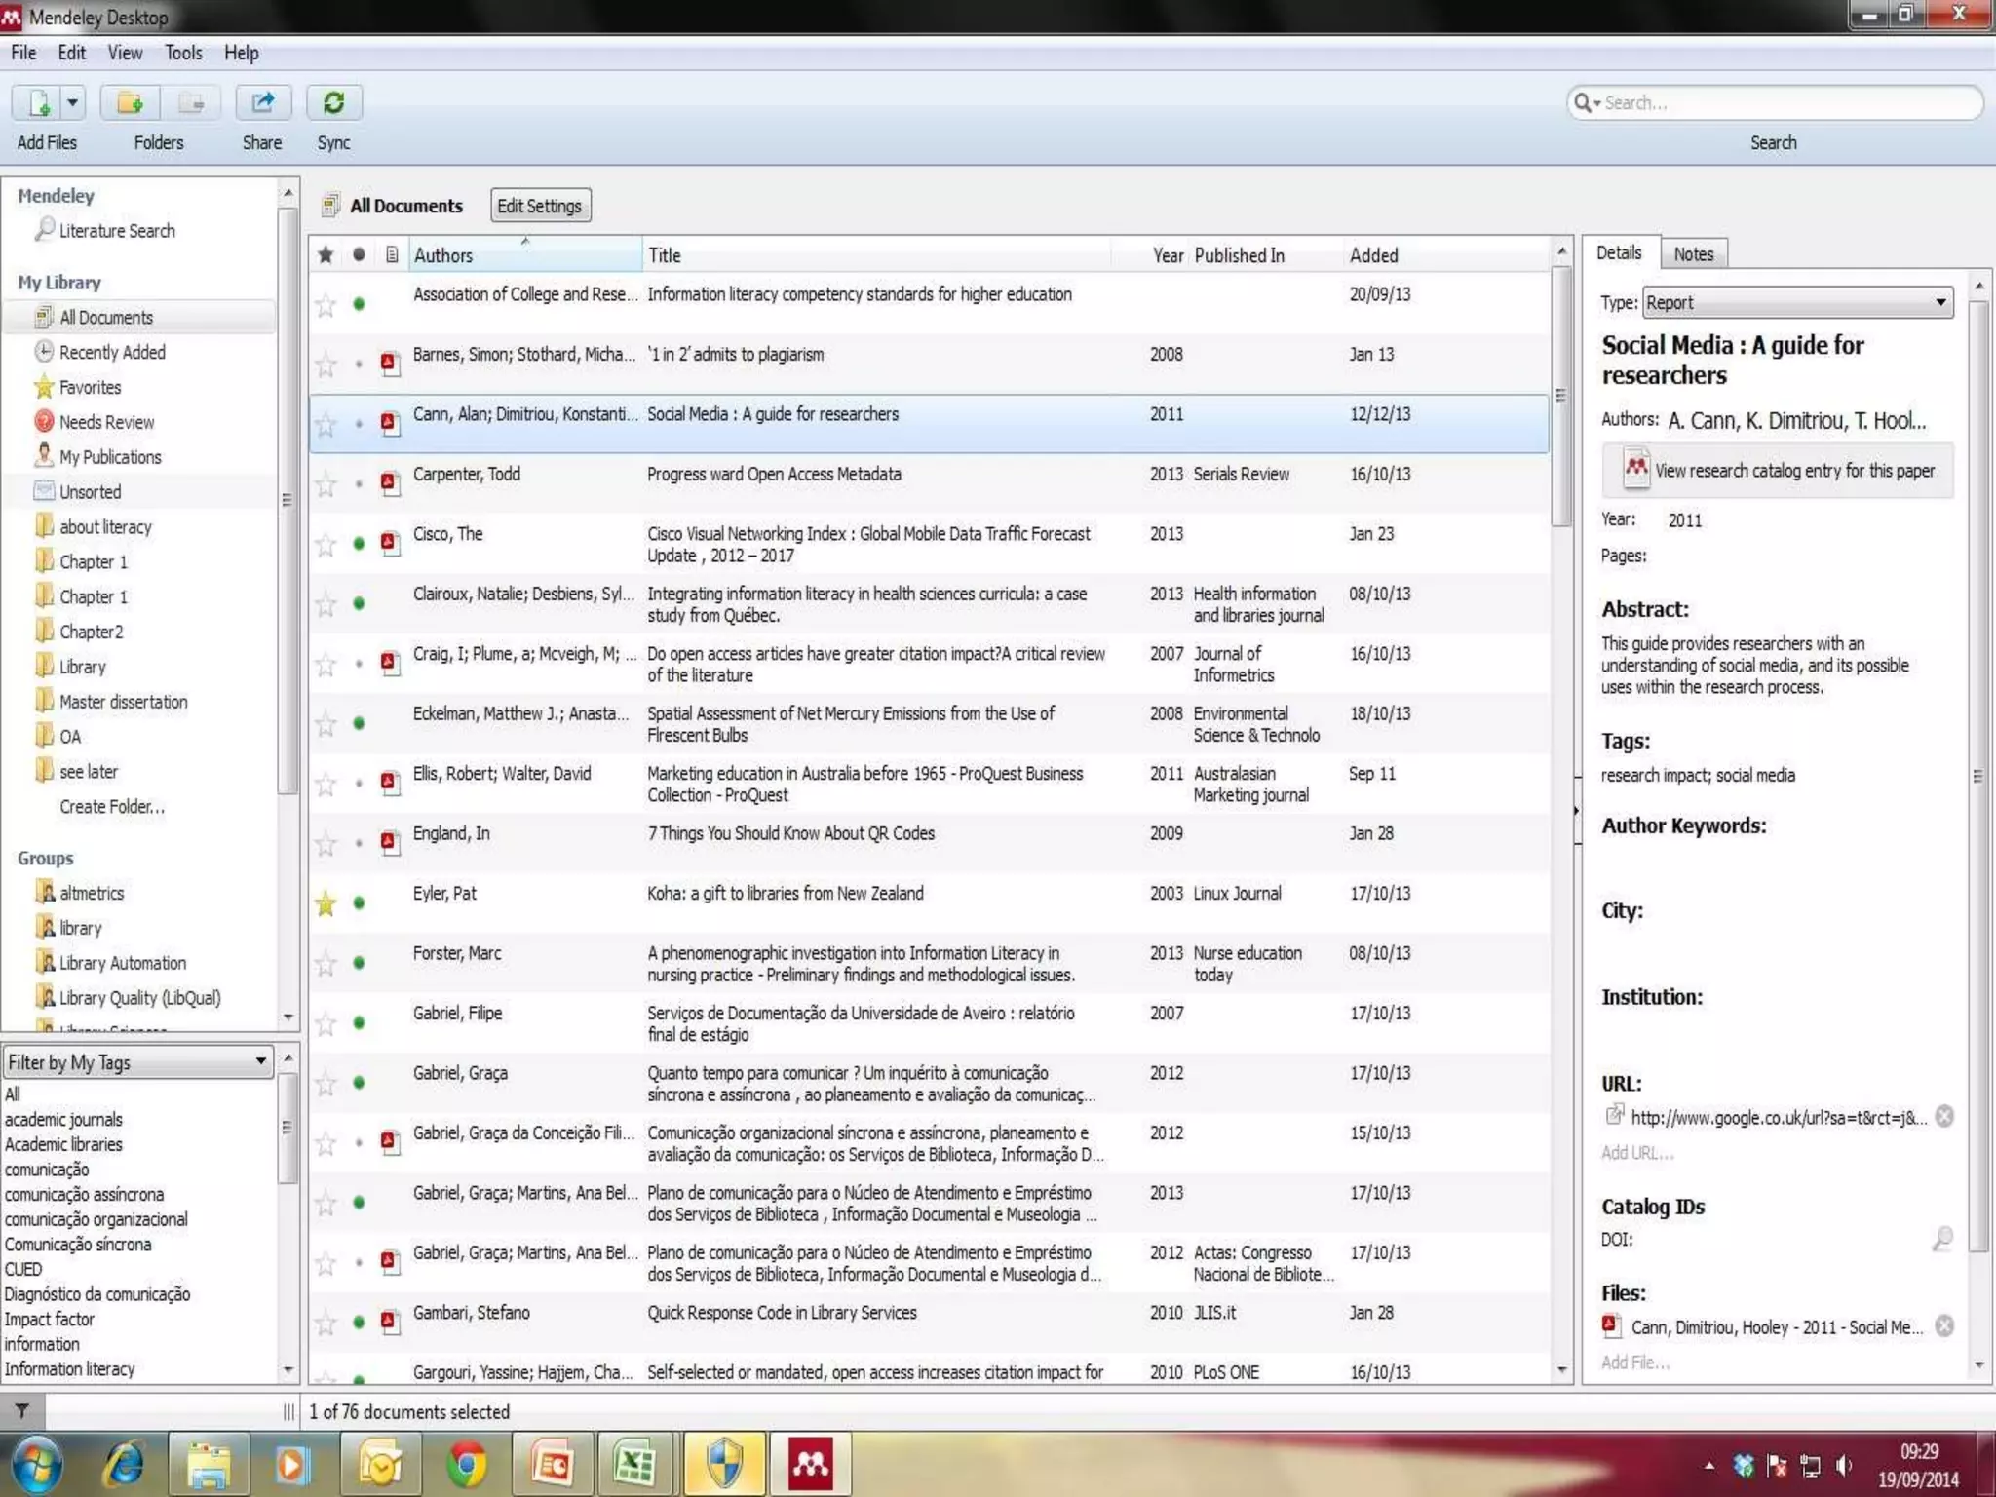1996x1497 pixels.
Task: Open PDF icon for Carpenter, Todd entry
Action: [x=390, y=482]
